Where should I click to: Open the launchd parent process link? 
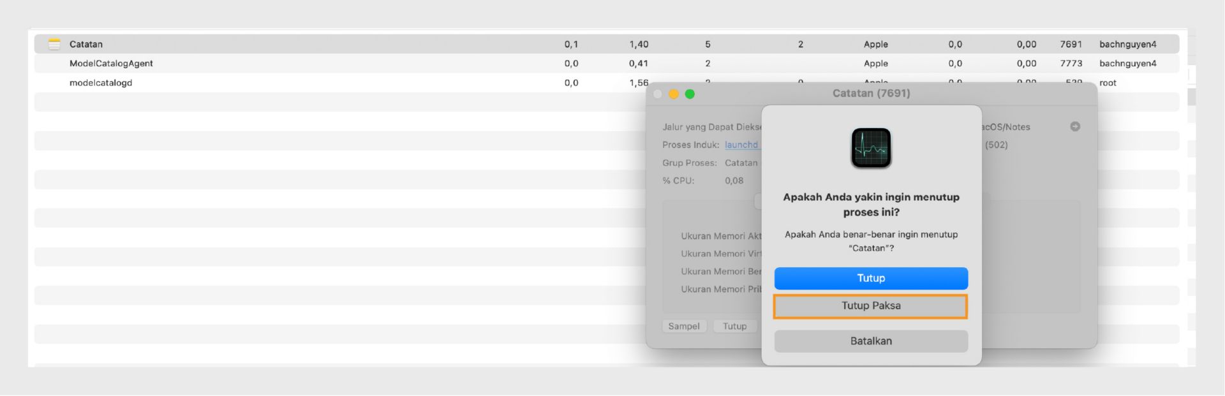741,145
